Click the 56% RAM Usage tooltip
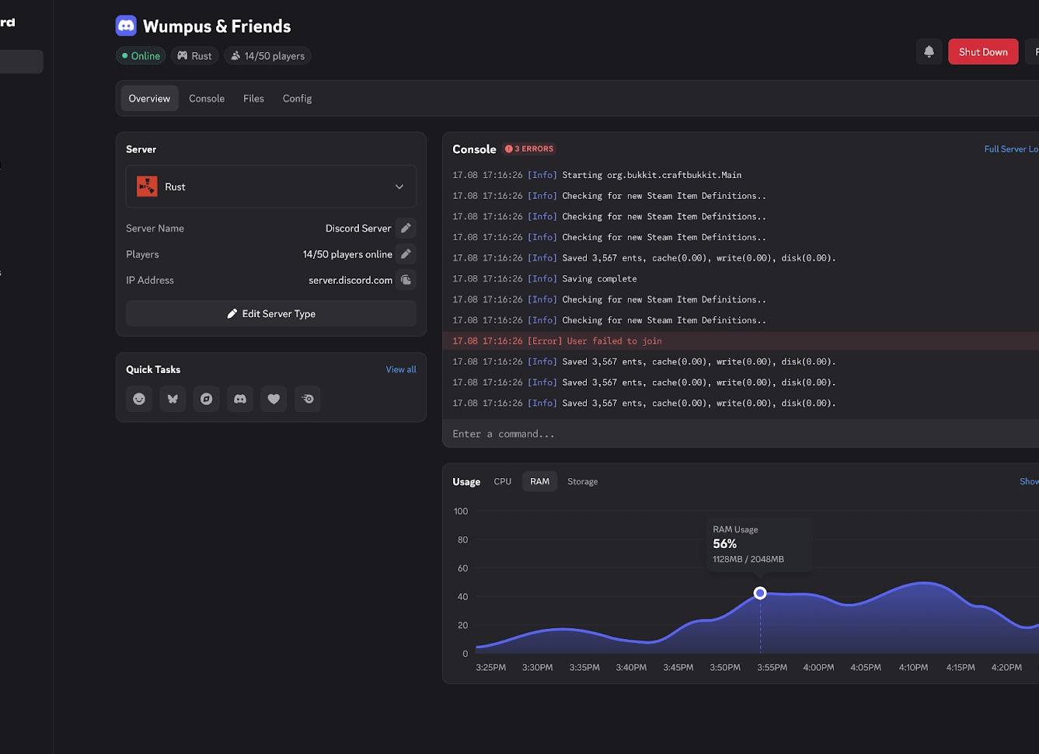 [x=759, y=544]
